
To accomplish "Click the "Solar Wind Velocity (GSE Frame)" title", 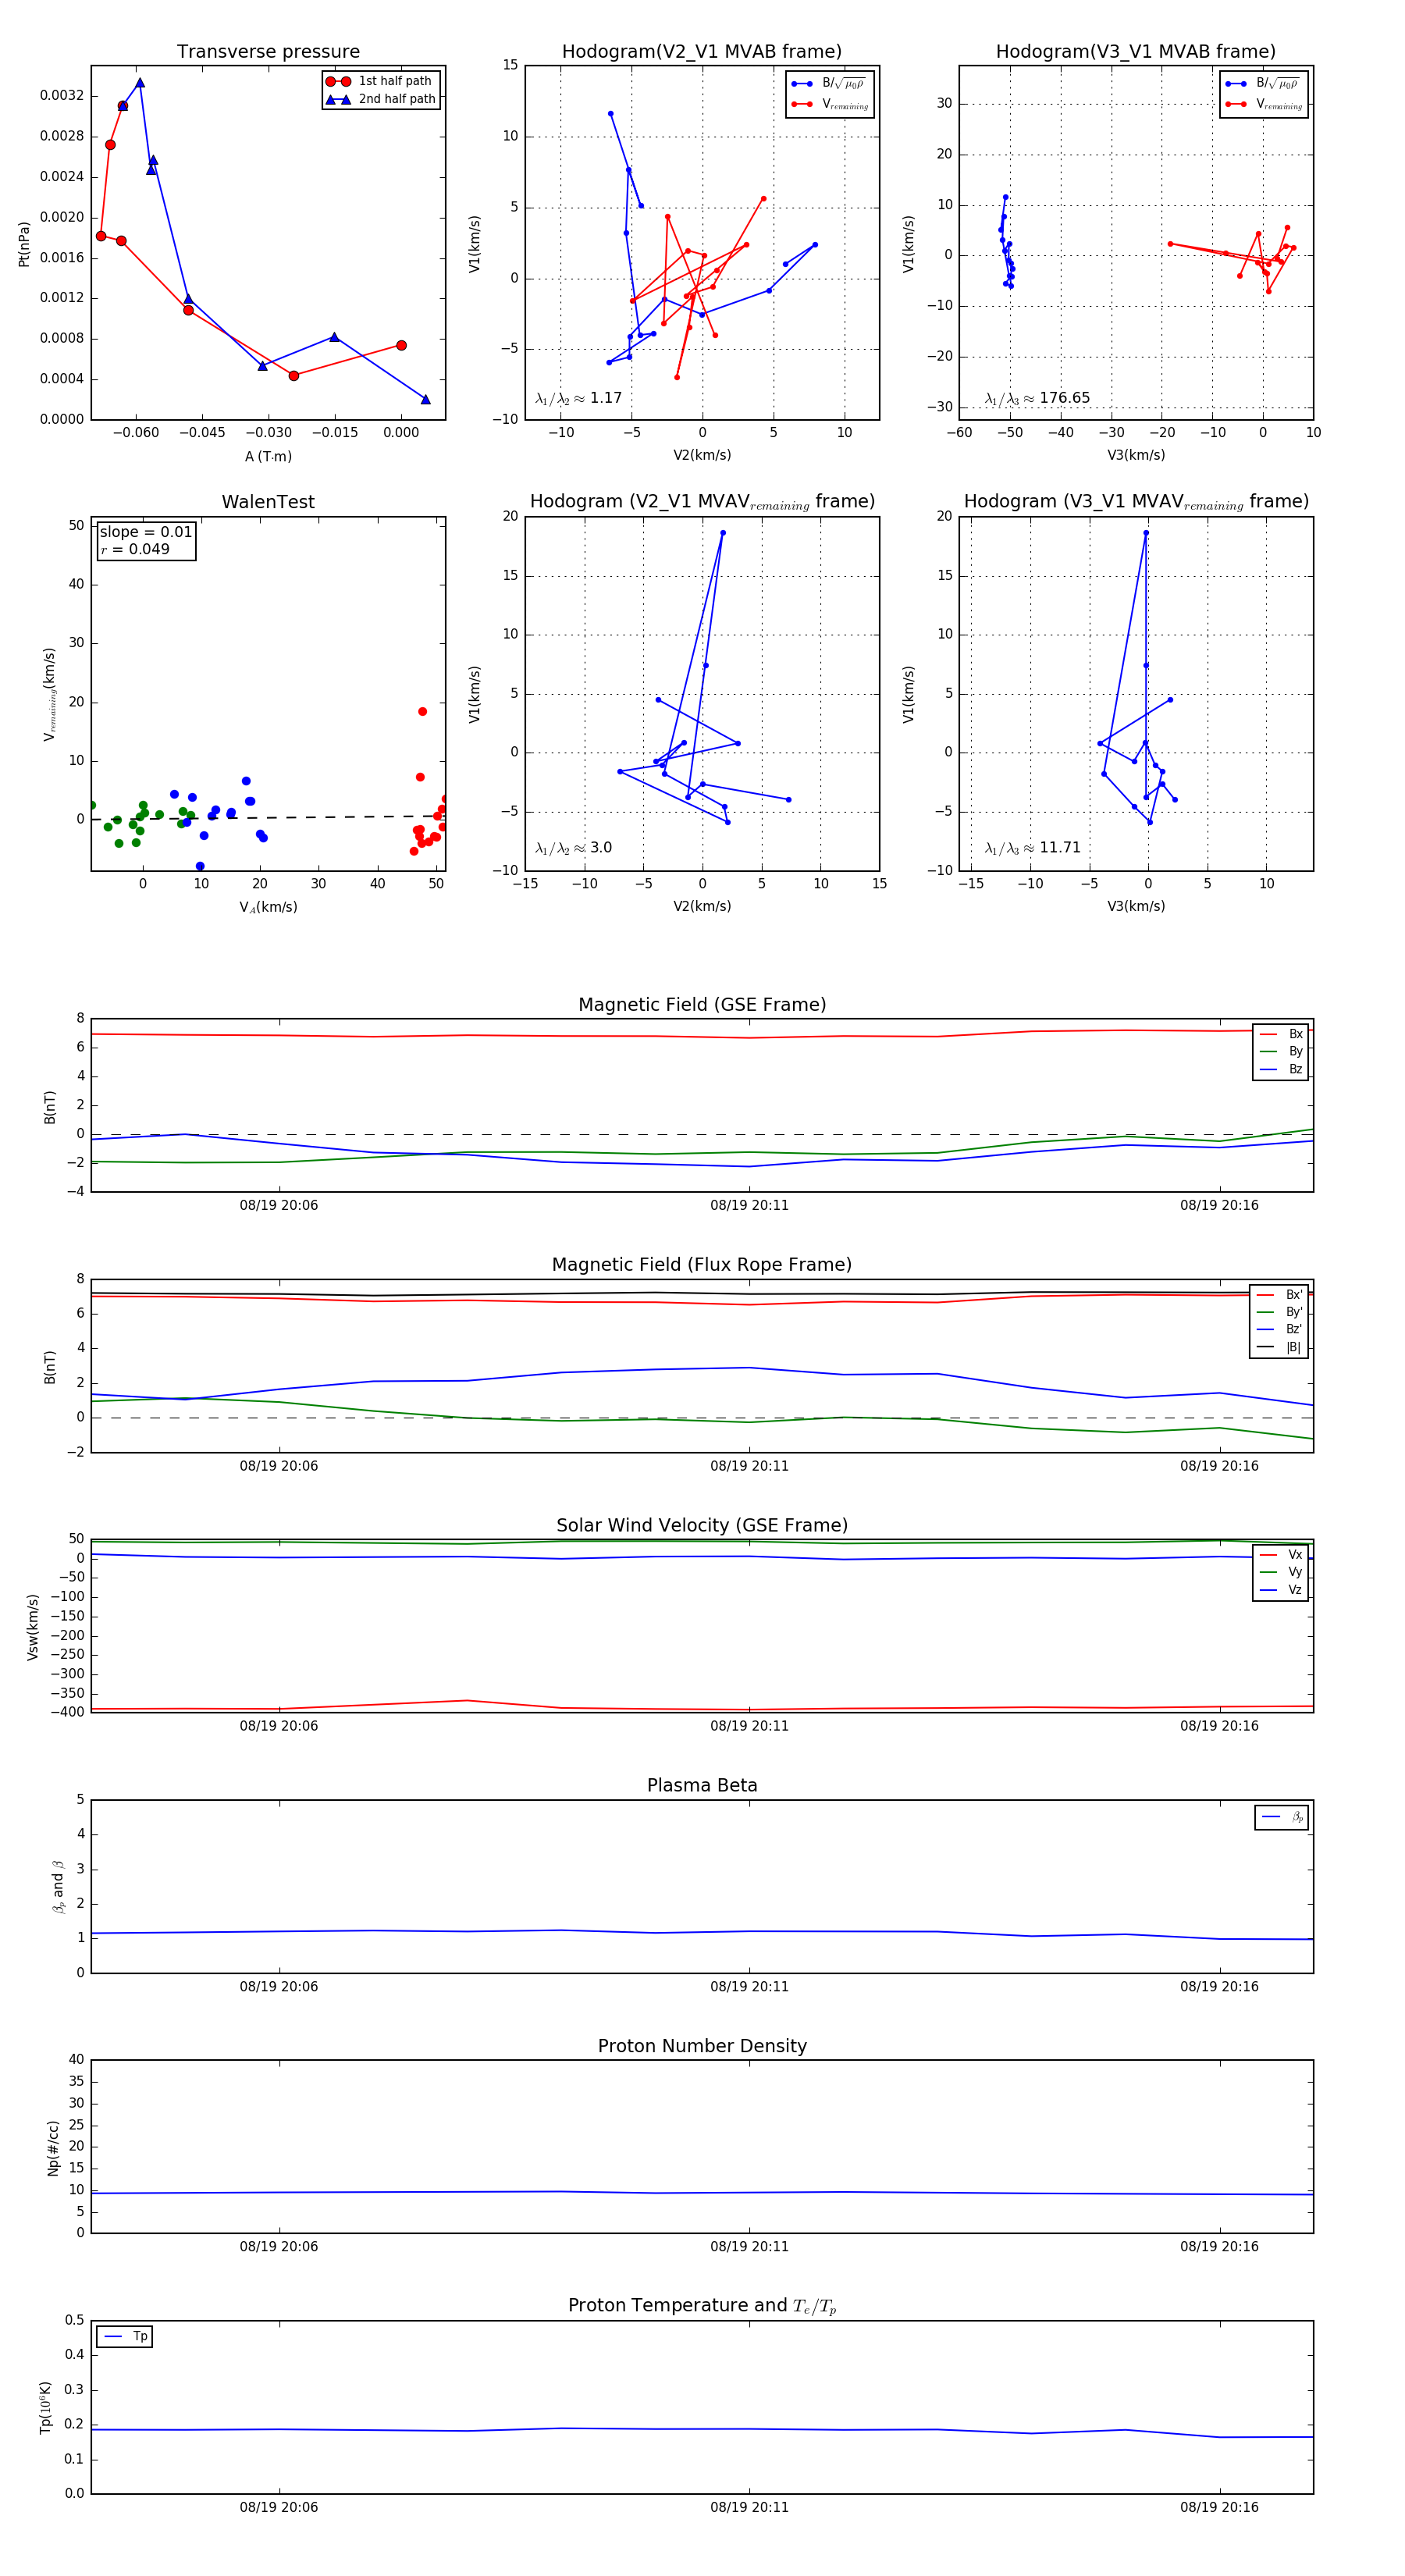I will point(702,1526).
